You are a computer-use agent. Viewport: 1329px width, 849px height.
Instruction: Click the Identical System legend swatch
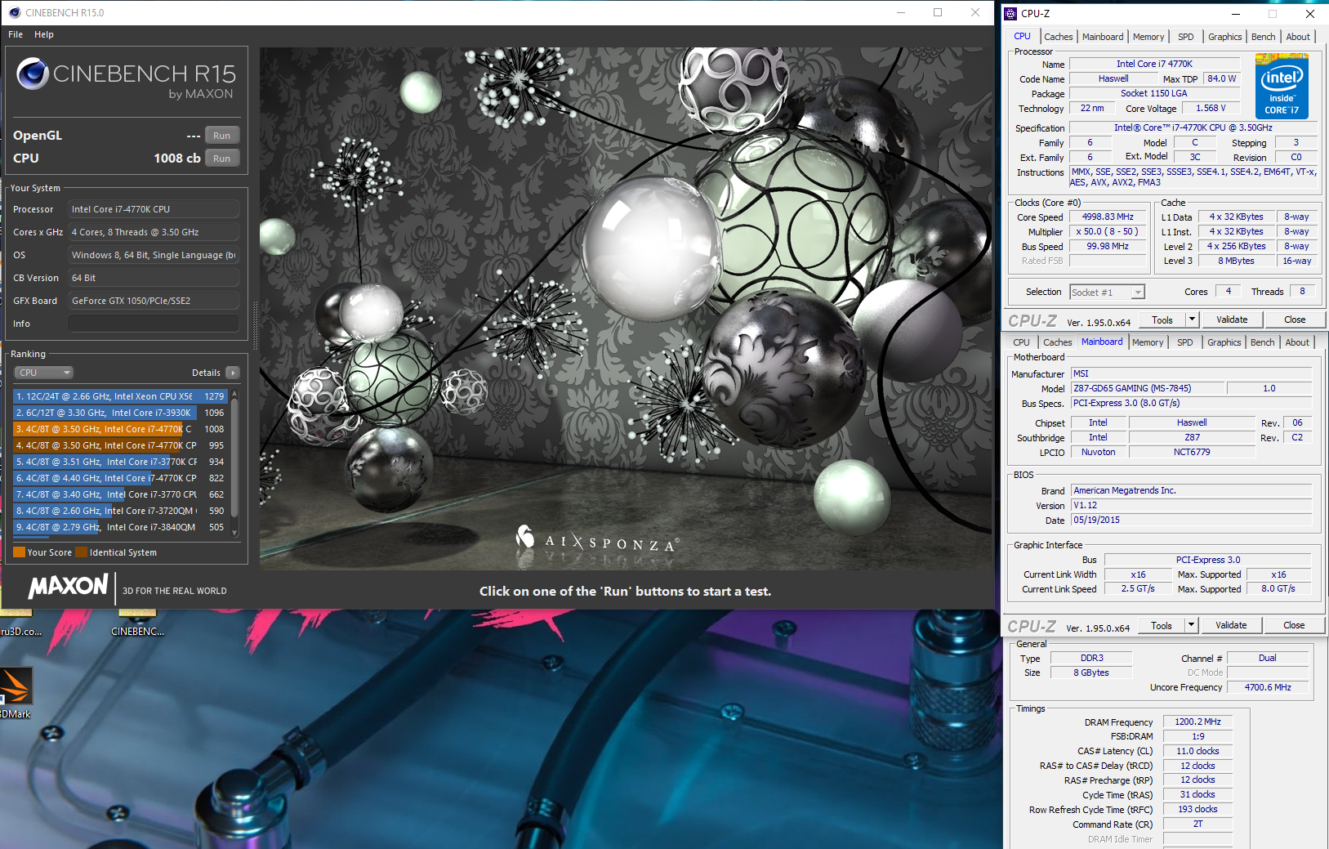pos(81,552)
